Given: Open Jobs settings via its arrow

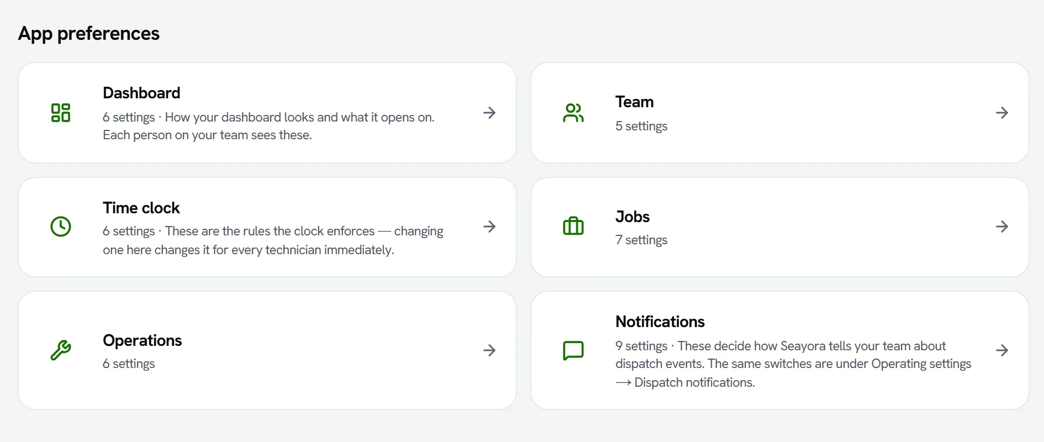Looking at the screenshot, I should [x=1002, y=227].
